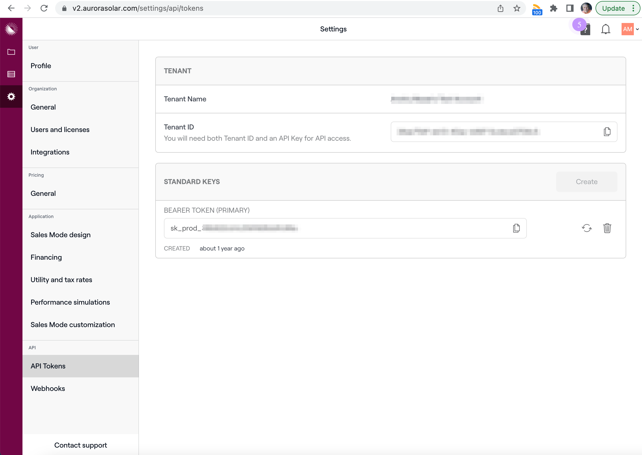Image resolution: width=642 pixels, height=455 pixels.
Task: Open the database list icon in rail
Action: [x=11, y=74]
